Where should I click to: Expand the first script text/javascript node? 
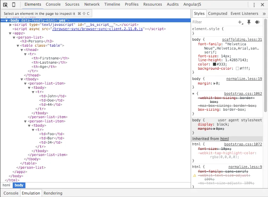pos(11,25)
